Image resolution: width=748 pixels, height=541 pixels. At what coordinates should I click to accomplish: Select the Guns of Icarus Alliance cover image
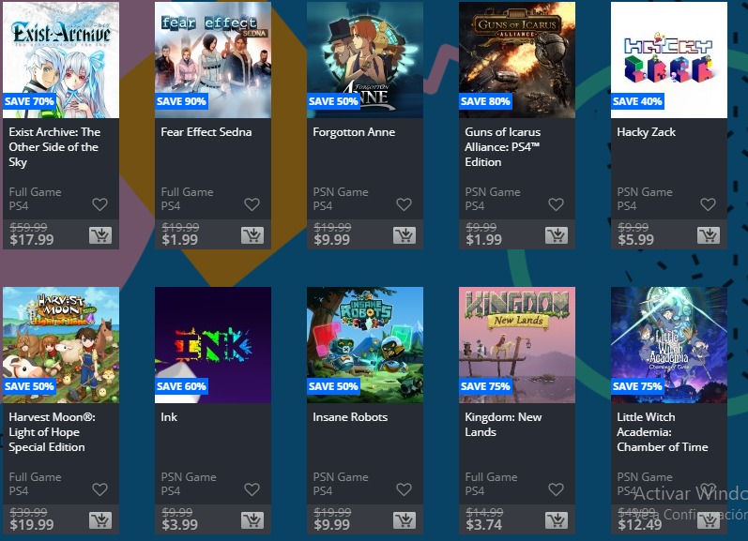coord(517,60)
